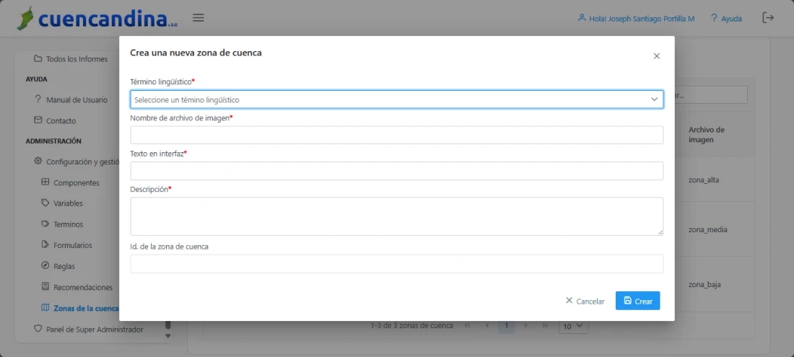794x357 pixels.
Task: Click the Crear save button
Action: pyautogui.click(x=637, y=301)
